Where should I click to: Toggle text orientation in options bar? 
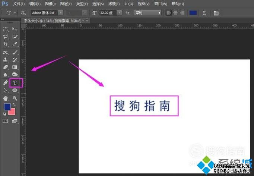pyautogui.click(x=23, y=13)
